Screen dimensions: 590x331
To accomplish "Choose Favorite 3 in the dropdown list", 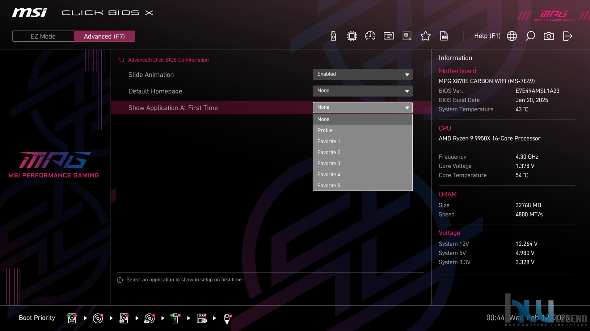I will tap(362, 164).
